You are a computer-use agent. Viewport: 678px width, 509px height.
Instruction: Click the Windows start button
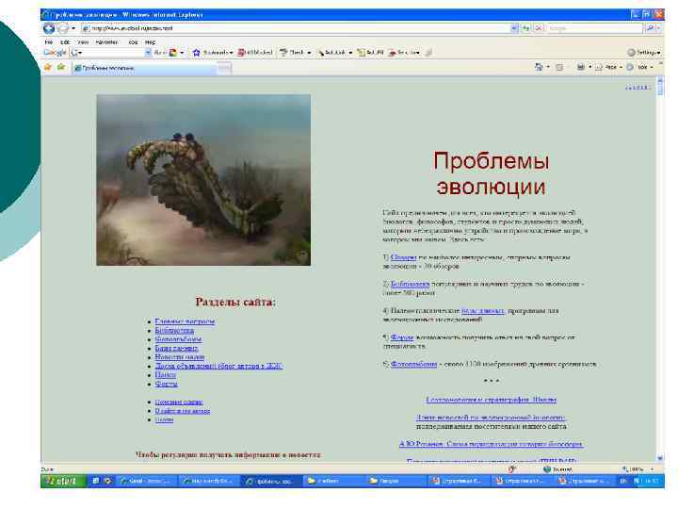[x=63, y=481]
